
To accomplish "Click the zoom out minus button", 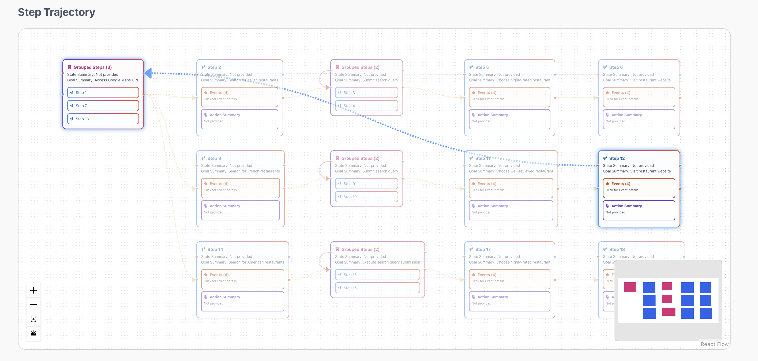I will click(x=33, y=304).
